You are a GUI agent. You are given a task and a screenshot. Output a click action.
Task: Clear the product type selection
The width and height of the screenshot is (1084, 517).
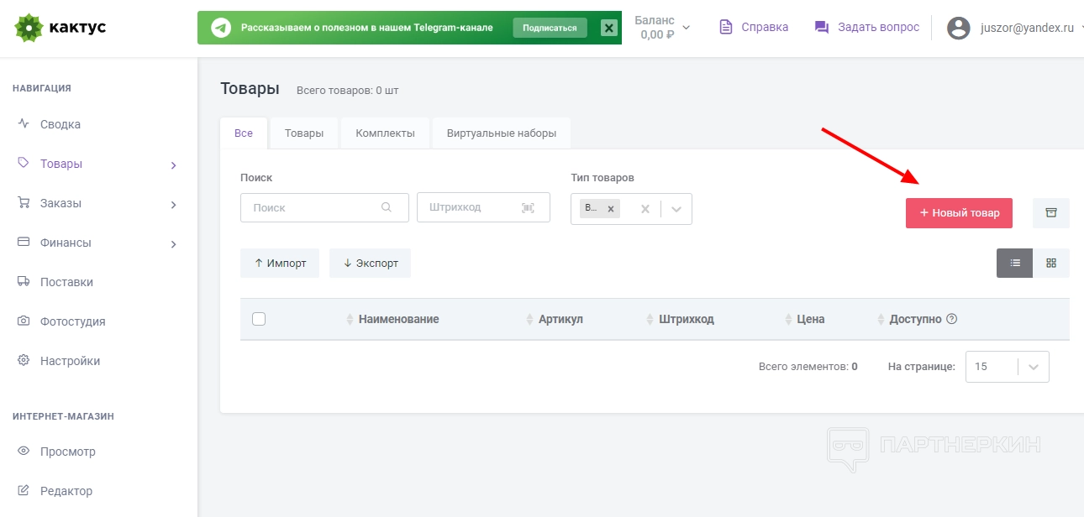645,209
